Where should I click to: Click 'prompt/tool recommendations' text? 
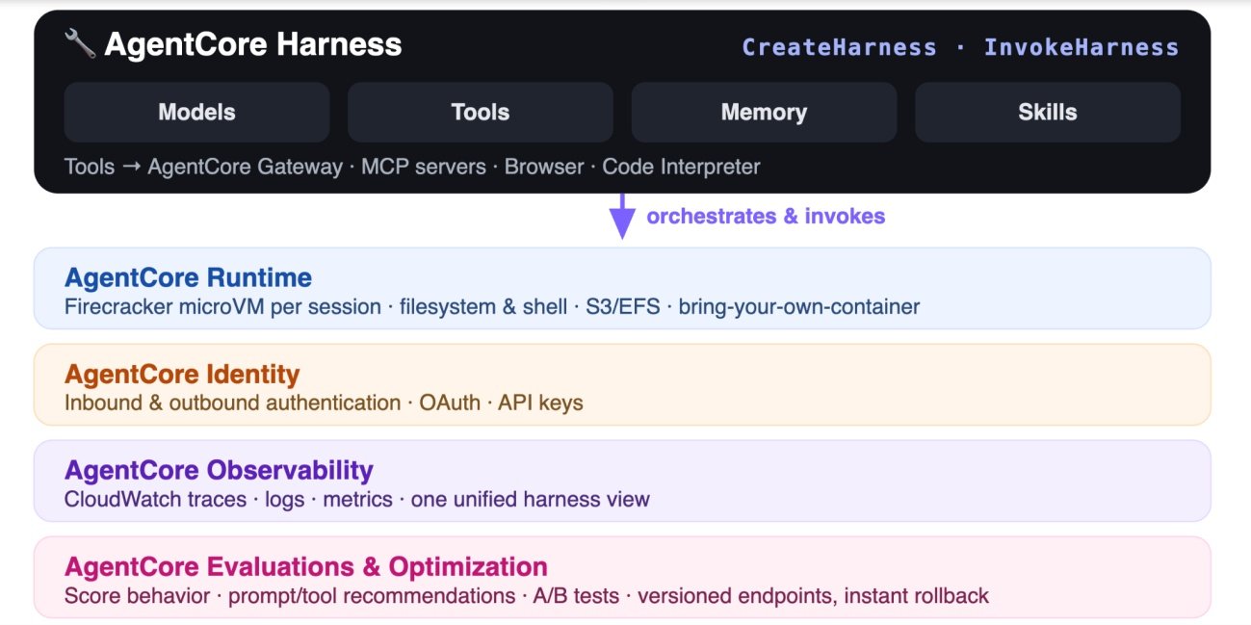[372, 595]
